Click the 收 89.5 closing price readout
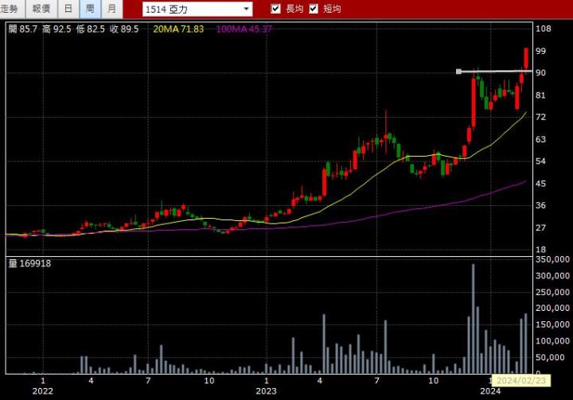The width and height of the screenshot is (573, 400). coord(125,29)
